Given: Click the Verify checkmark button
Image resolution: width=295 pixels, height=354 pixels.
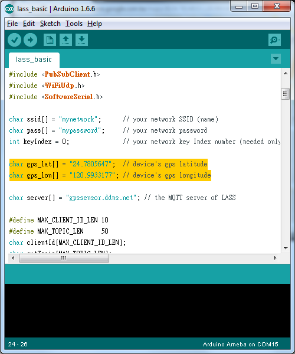Looking at the screenshot, I should pyautogui.click(x=14, y=40).
